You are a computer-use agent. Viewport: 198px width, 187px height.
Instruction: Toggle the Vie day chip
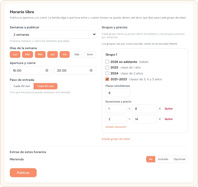click(x=65, y=54)
